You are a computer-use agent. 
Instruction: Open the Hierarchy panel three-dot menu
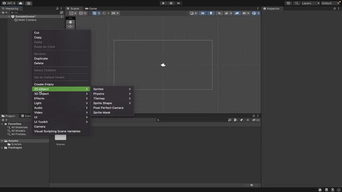point(61,9)
